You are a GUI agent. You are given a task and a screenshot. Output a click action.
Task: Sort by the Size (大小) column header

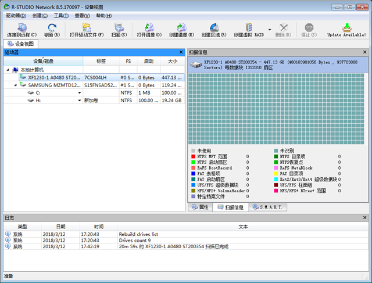pyautogui.click(x=173, y=61)
